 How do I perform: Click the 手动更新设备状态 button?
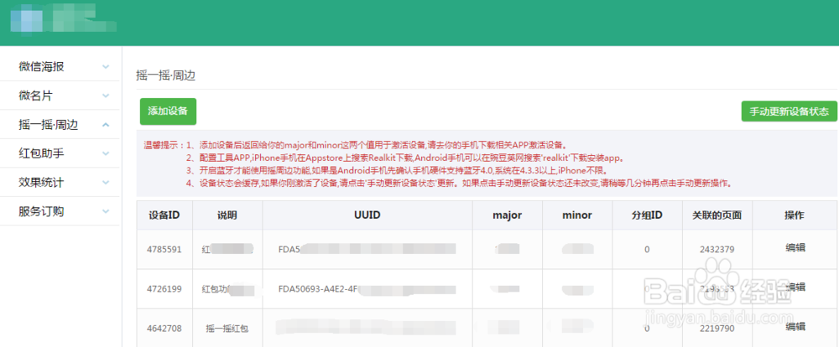click(789, 111)
